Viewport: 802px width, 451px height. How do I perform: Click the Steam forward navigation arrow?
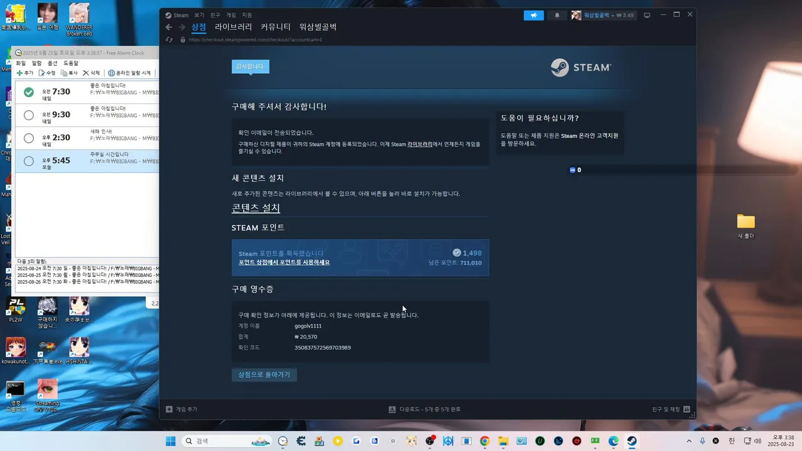coord(182,27)
